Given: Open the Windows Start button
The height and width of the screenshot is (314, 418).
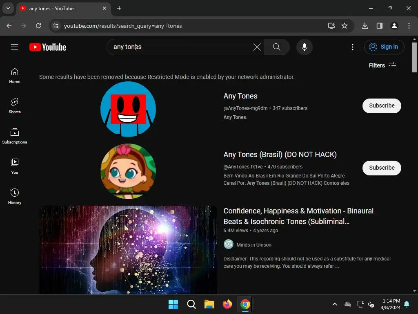Looking at the screenshot, I should (173, 304).
